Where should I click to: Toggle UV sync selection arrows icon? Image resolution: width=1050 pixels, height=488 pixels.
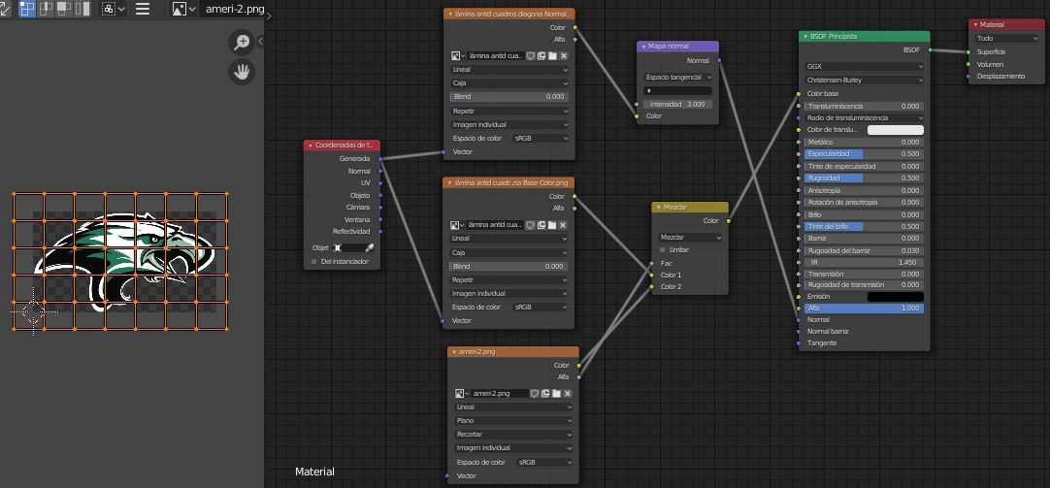pos(5,9)
